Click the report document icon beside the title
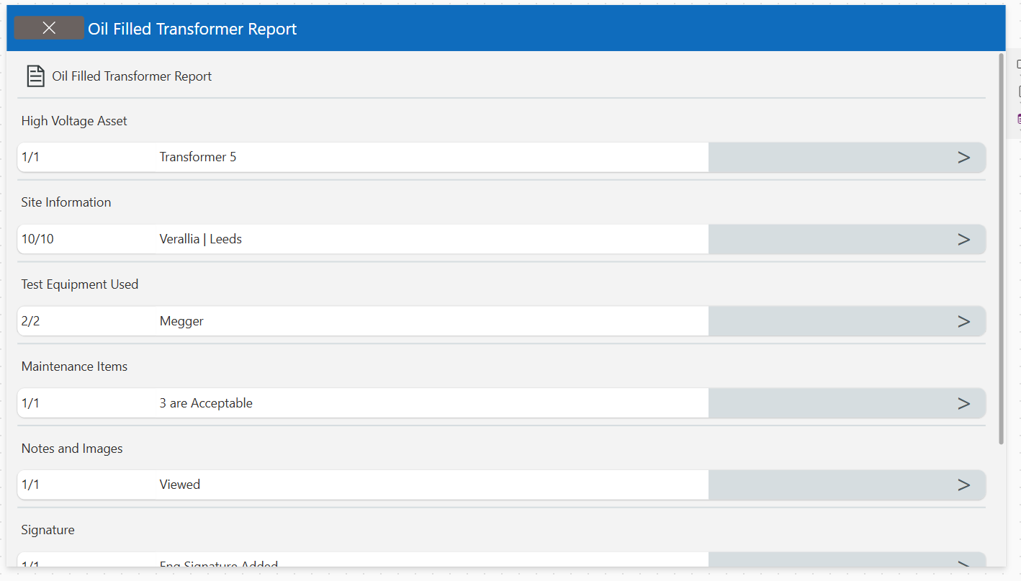This screenshot has width=1021, height=581. pos(35,75)
